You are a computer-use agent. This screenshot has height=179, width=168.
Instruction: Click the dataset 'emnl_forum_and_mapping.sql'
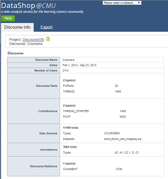tap(123, 139)
